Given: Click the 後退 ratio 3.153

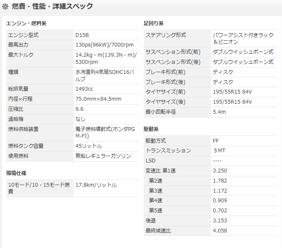Looking at the screenshot, I should coord(220,221).
